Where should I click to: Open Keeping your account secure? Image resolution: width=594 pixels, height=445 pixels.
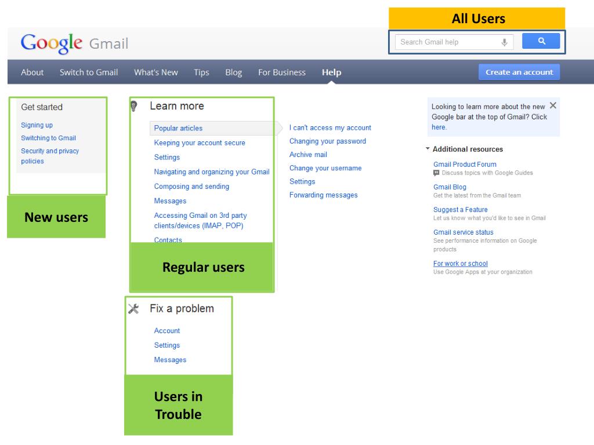[200, 143]
